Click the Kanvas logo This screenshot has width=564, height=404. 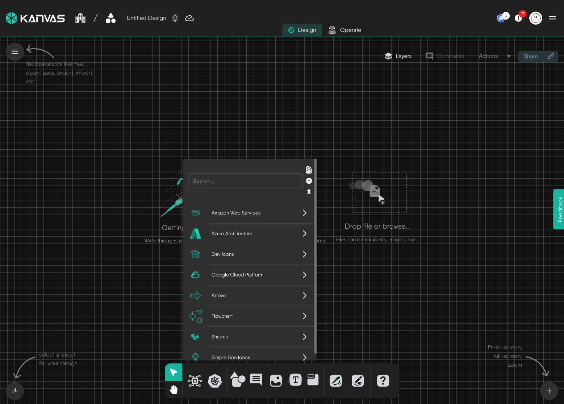tap(35, 18)
